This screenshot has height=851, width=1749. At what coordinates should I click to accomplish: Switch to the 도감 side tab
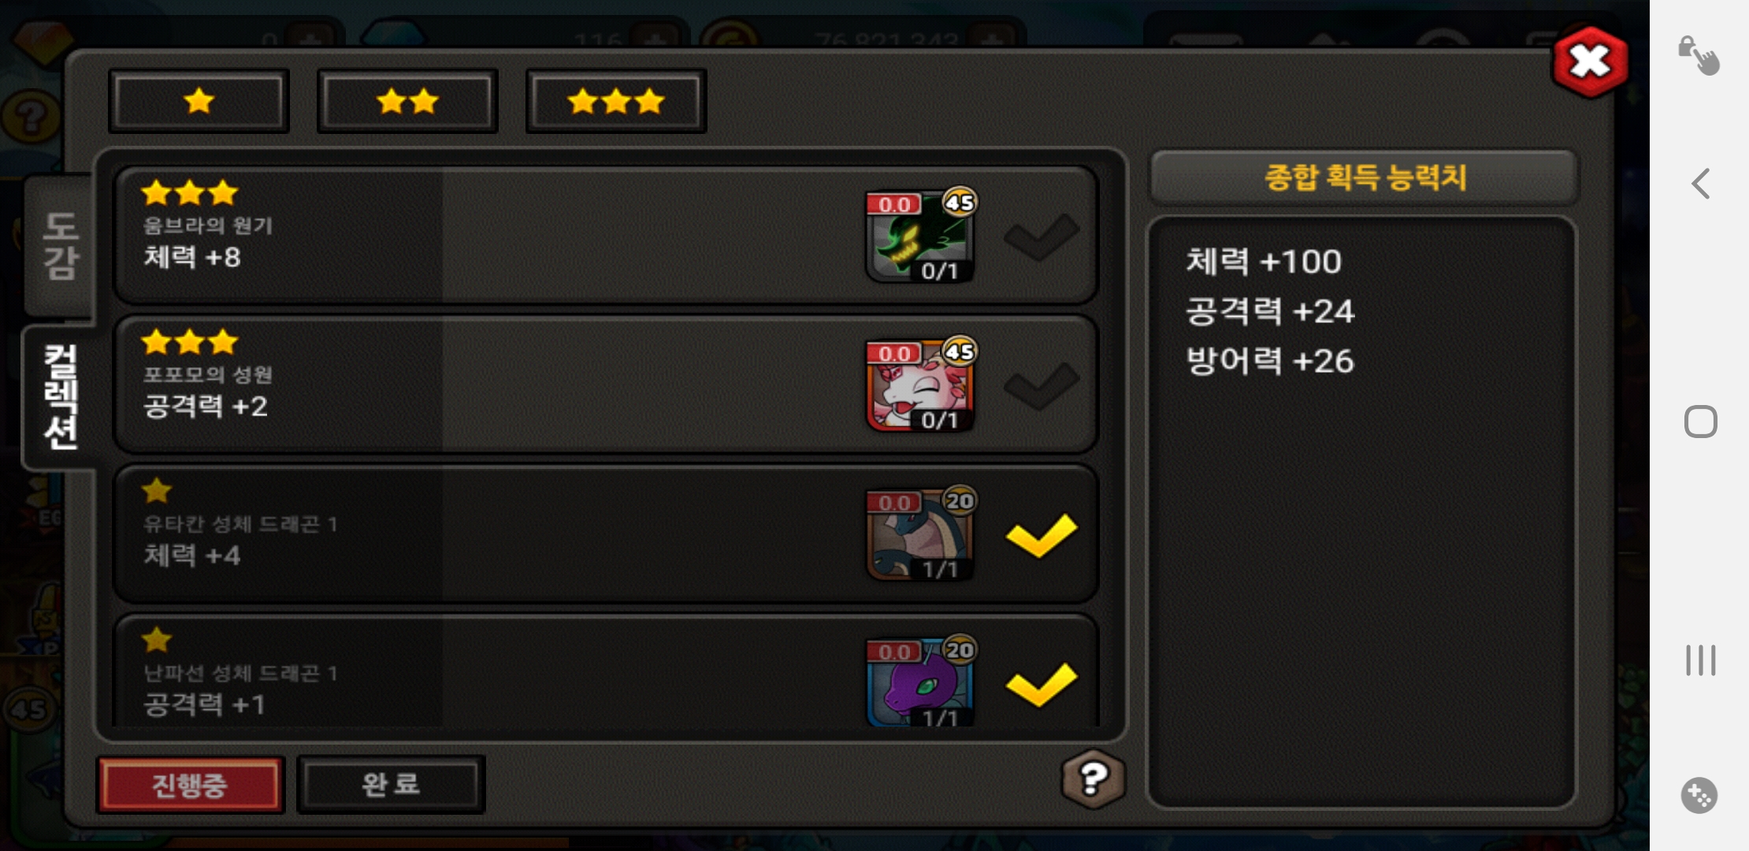coord(60,246)
